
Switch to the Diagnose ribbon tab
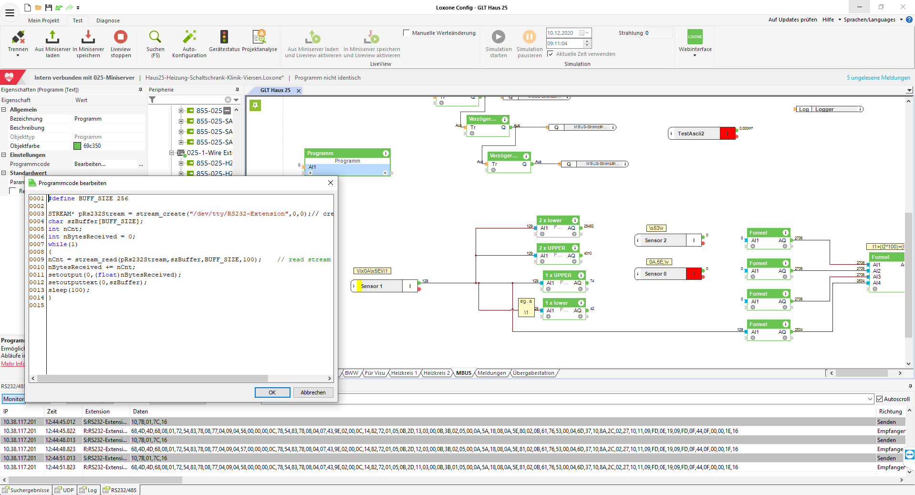tap(108, 21)
